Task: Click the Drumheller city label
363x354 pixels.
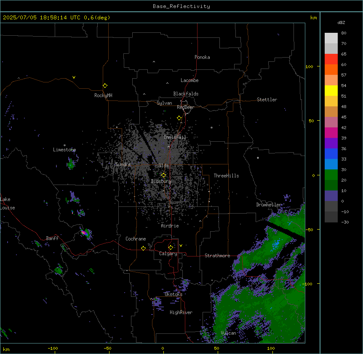Action: coord(269,205)
